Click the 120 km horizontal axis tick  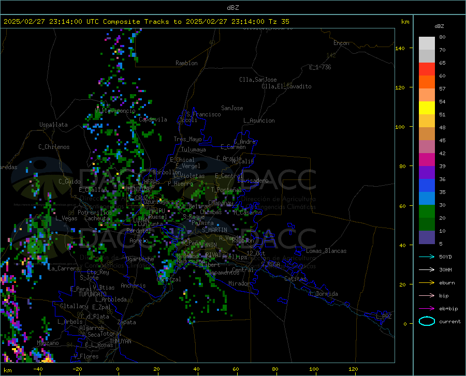(353, 369)
